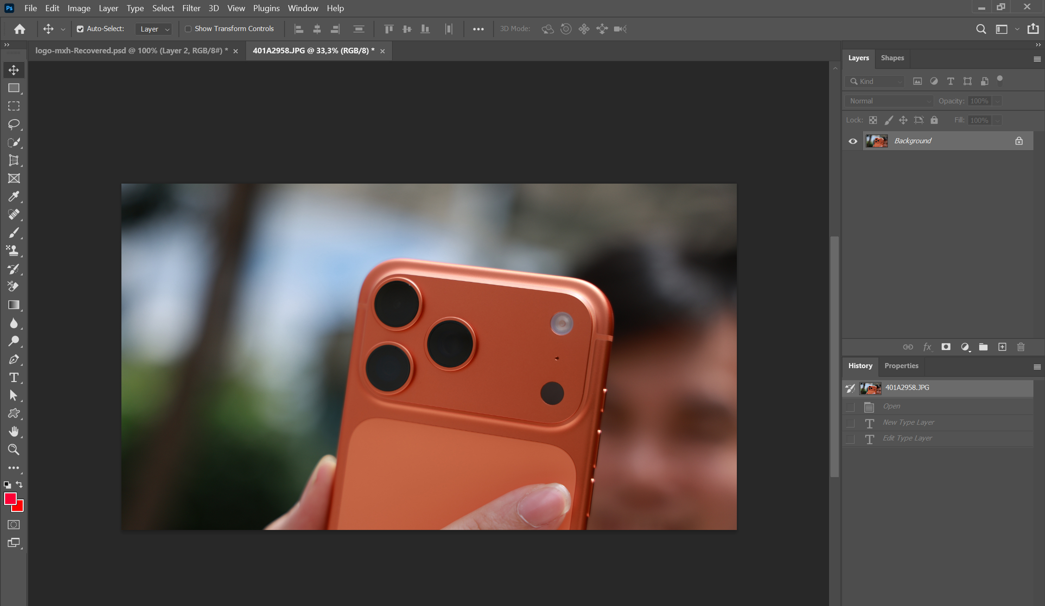Pick the Eyedropper tool
Image resolution: width=1045 pixels, height=606 pixels.
tap(13, 197)
